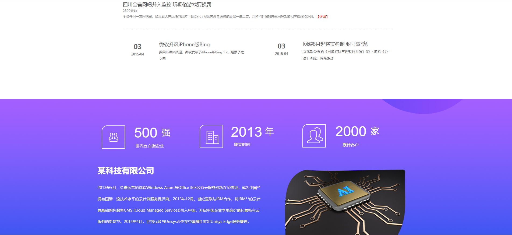Open the 微软升级iPhone版Bing article title
Screen dimensions: 512x235
(184, 45)
